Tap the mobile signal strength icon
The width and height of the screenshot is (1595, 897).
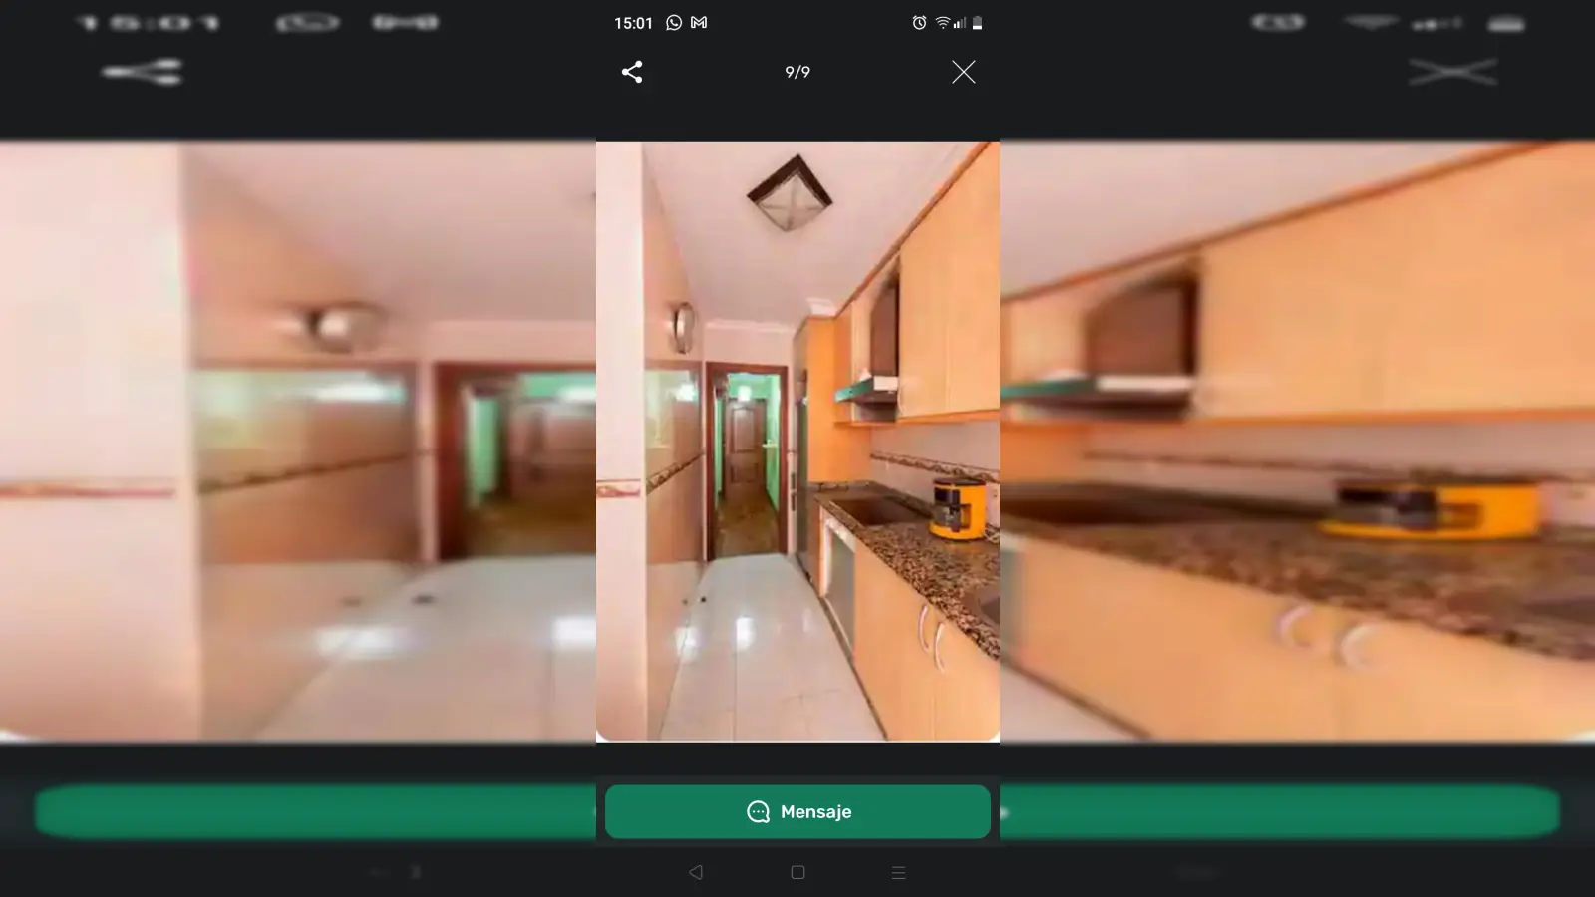tap(959, 23)
